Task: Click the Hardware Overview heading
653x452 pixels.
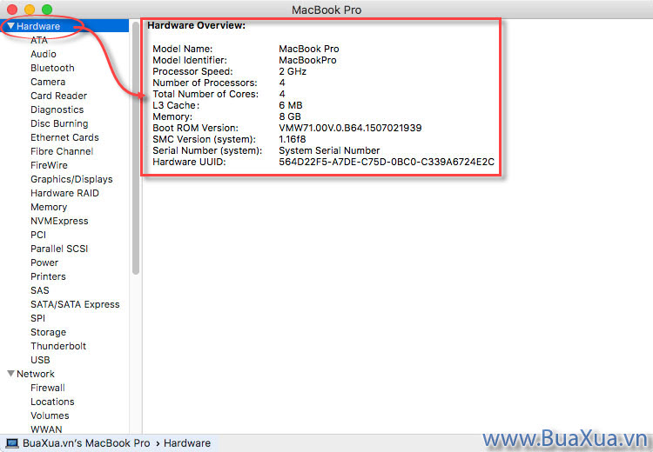Action: coord(196,25)
